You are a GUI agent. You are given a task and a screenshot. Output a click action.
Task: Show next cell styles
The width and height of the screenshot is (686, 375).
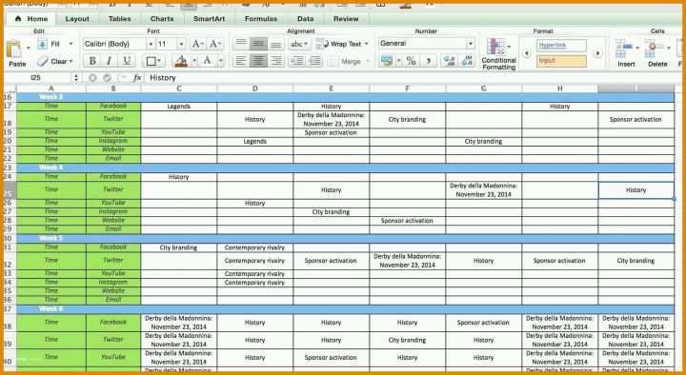click(598, 53)
